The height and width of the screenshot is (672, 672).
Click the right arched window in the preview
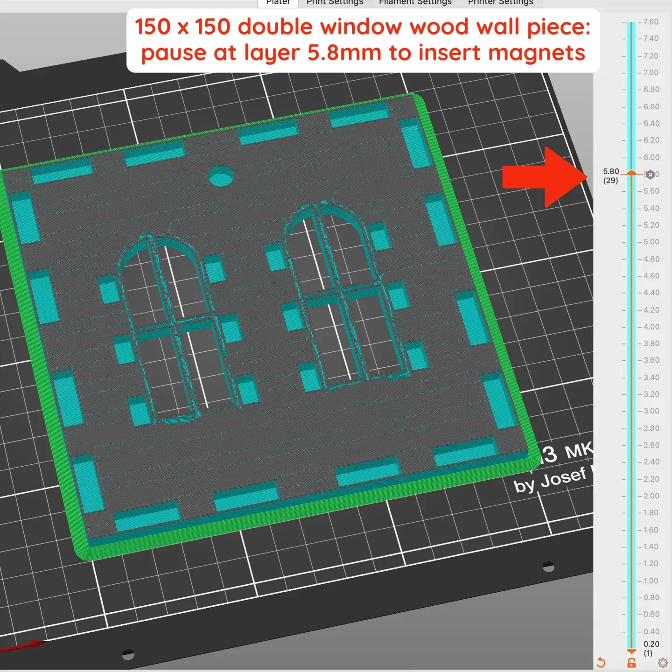[346, 292]
